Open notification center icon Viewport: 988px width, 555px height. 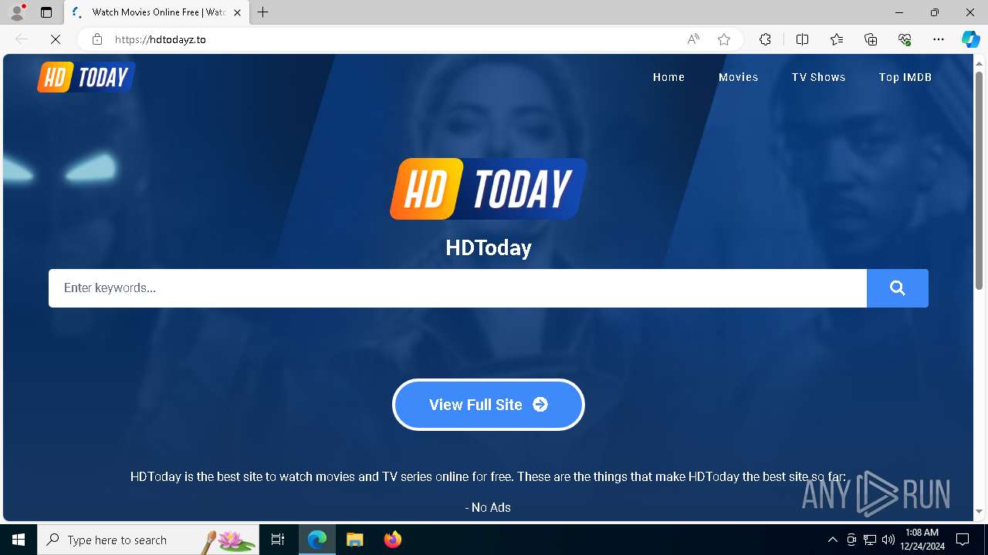pyautogui.click(x=963, y=540)
